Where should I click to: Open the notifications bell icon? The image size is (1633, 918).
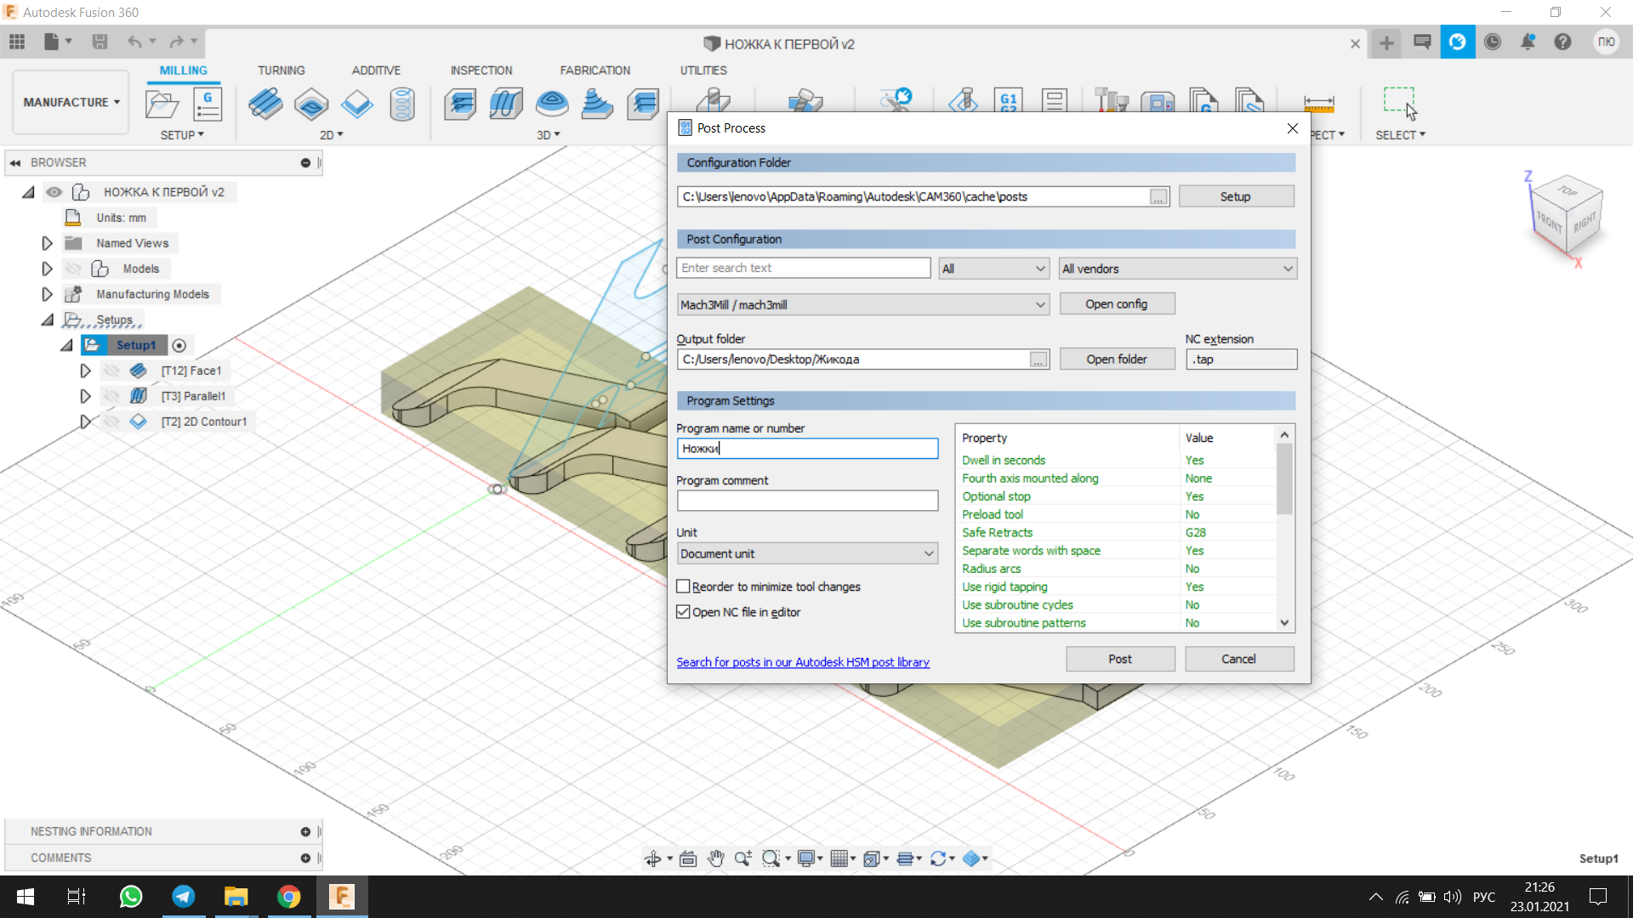[x=1528, y=42]
